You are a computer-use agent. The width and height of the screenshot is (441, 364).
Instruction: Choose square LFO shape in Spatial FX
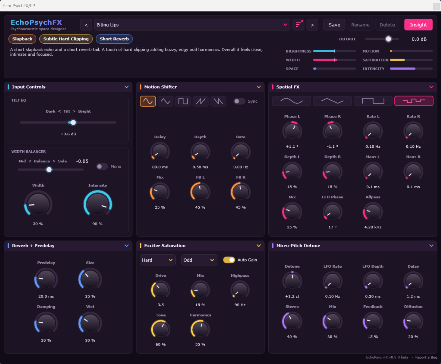373,101
